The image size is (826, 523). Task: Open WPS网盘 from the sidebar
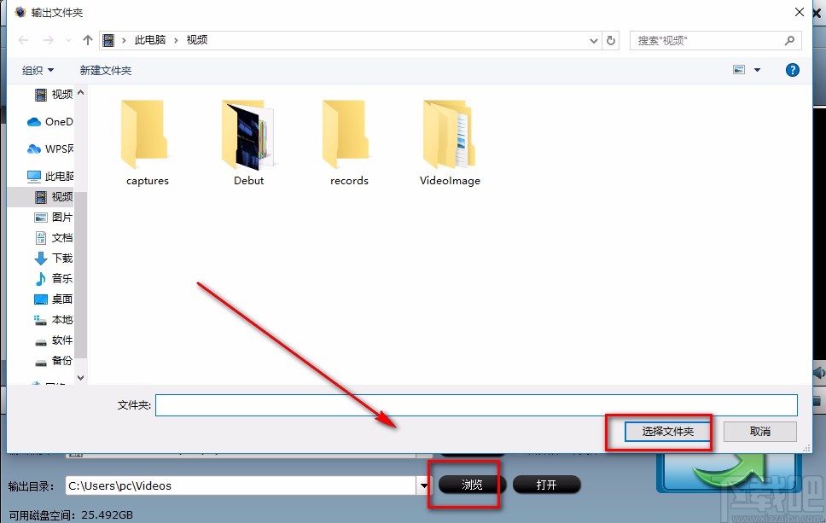click(53, 148)
